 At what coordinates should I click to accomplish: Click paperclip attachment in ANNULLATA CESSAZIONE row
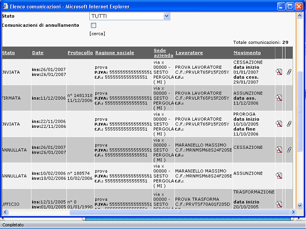coord(289,149)
